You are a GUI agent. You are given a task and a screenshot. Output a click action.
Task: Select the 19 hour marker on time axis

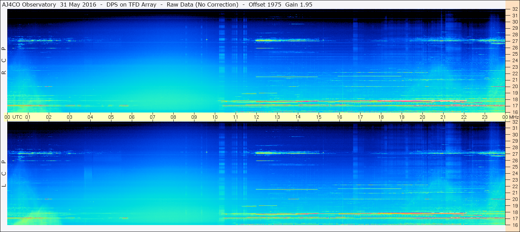[x=402, y=117]
